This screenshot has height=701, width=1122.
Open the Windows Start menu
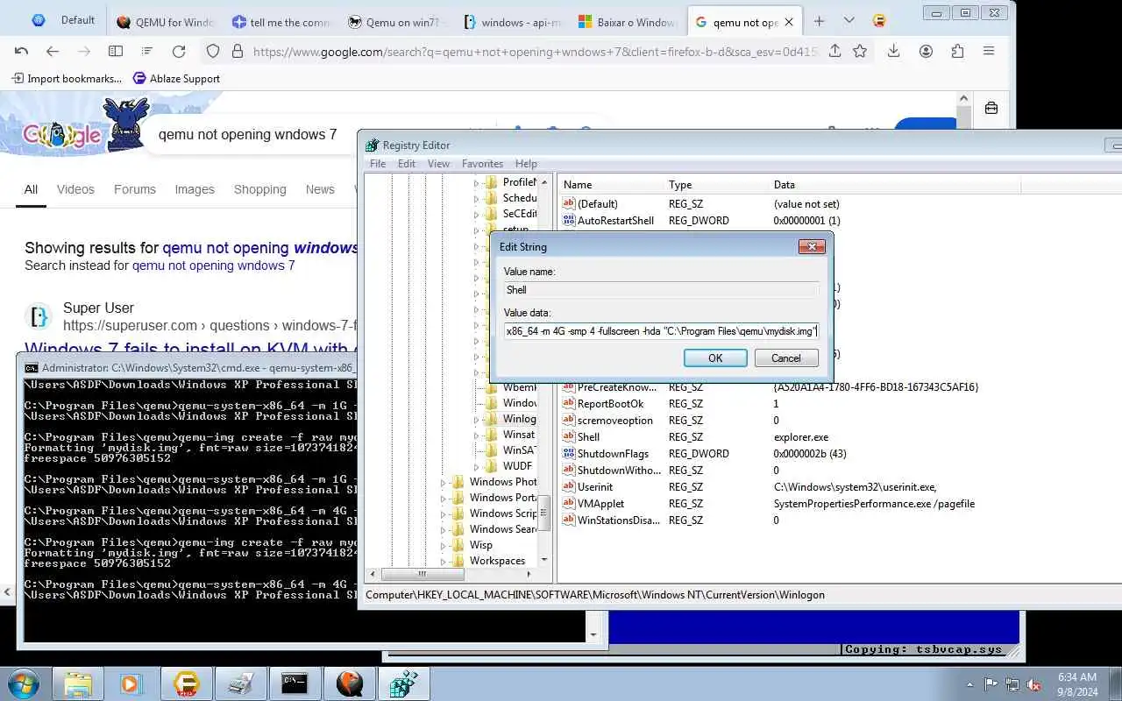(23, 683)
